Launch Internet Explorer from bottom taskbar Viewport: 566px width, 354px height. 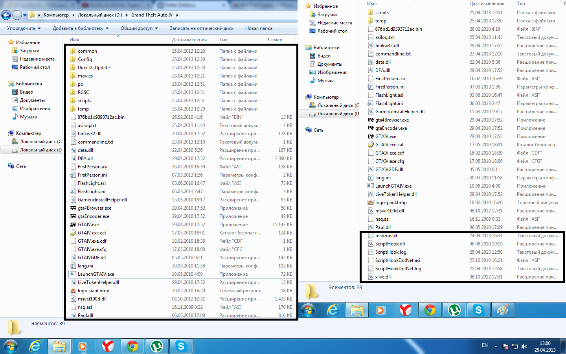click(35, 346)
